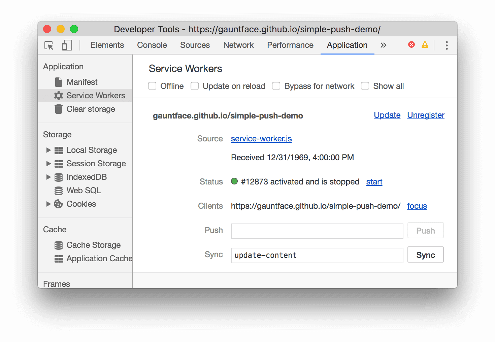The height and width of the screenshot is (342, 495).
Task: Expand the IndexedDB tree
Action: point(48,177)
